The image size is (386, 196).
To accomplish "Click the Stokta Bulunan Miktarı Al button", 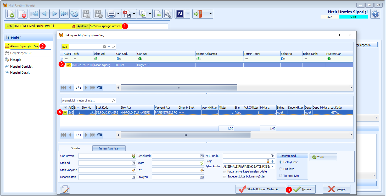I will pos(261,189).
